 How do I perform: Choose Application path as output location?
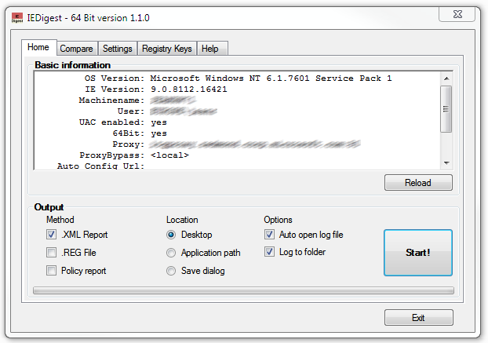(x=171, y=253)
